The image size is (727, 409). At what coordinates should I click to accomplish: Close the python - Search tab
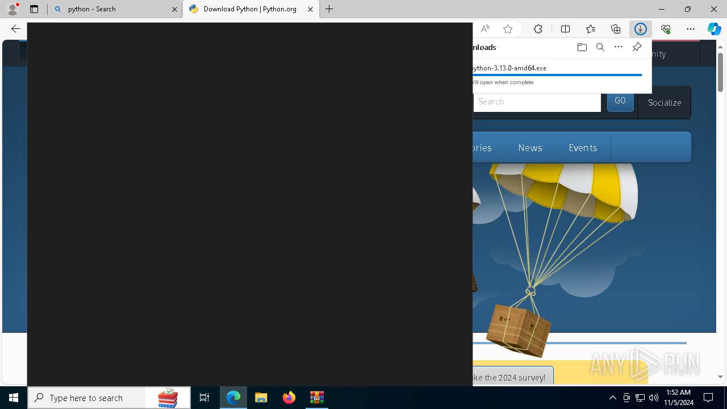tap(175, 9)
